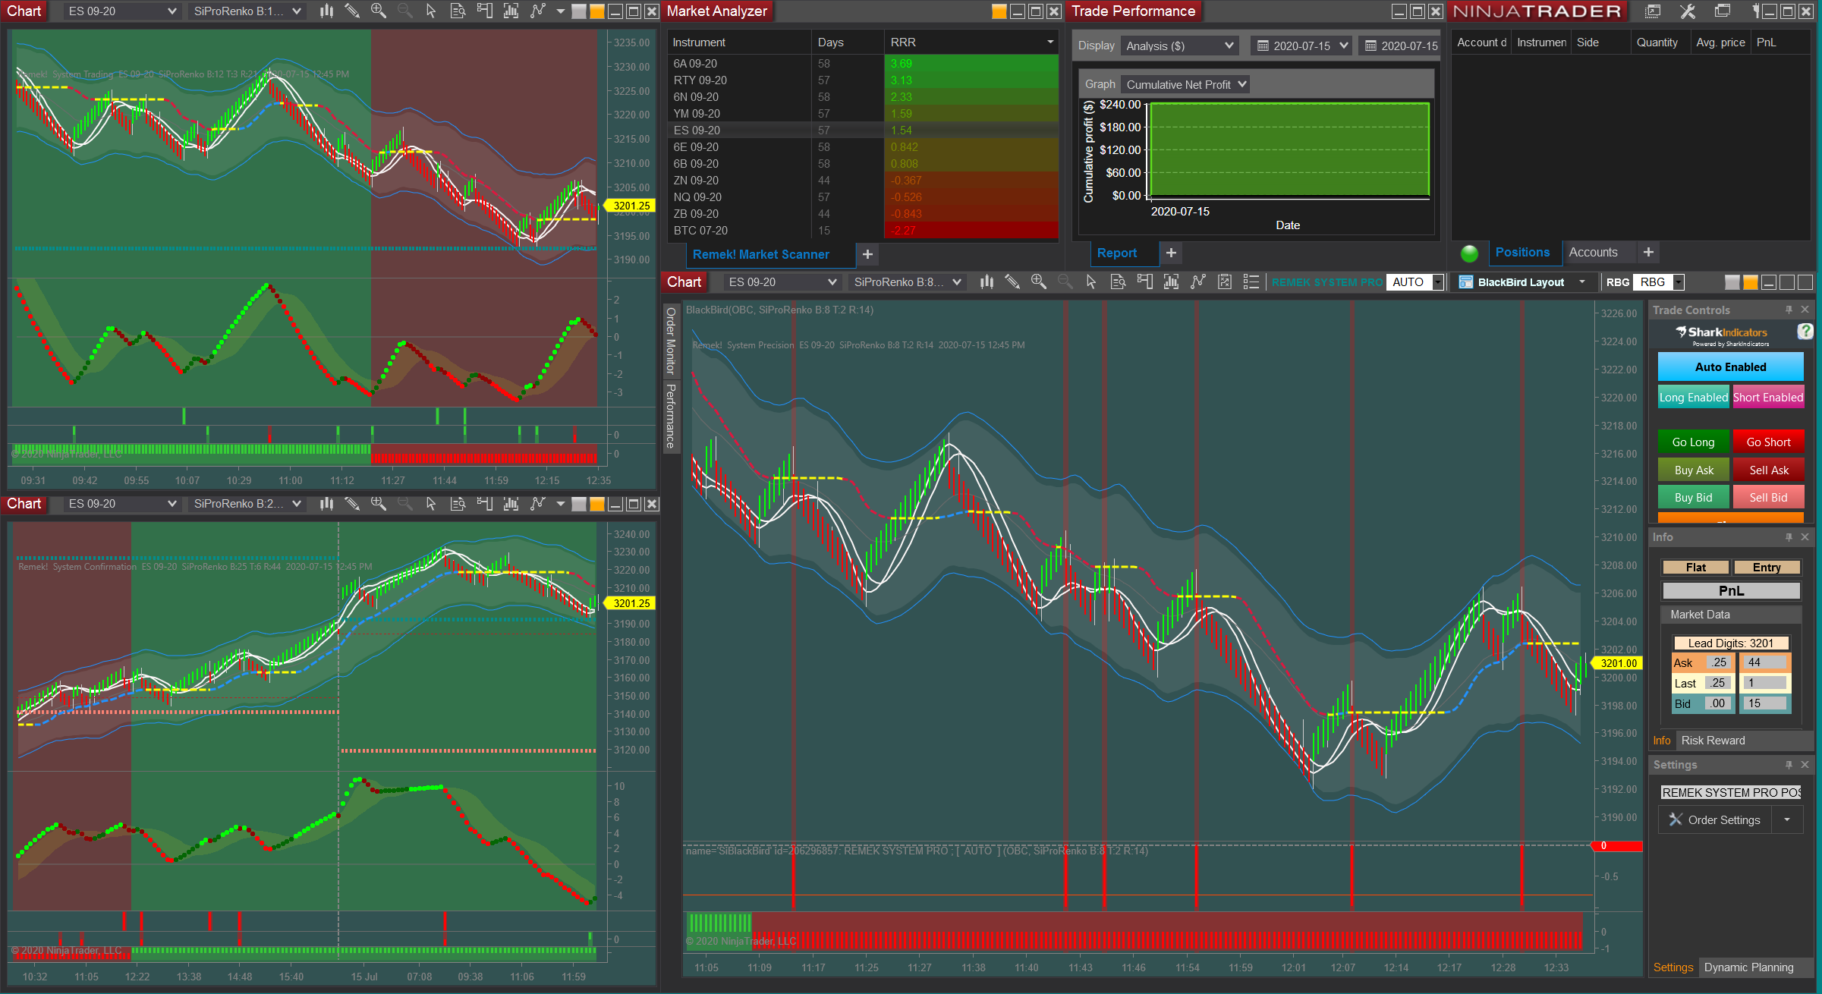This screenshot has height=994, width=1822.
Task: Click zoom-in magnifier in main chart toolbar
Action: pos(1039,282)
